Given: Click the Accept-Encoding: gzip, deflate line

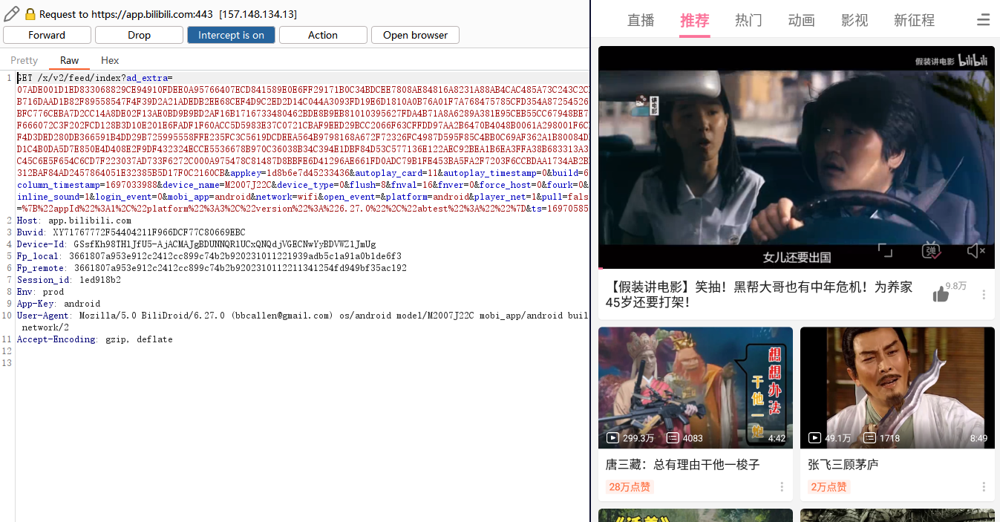Looking at the screenshot, I should point(95,339).
